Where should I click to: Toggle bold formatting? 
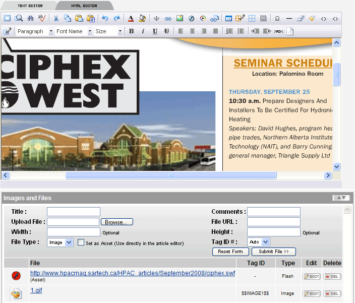pyautogui.click(x=131, y=31)
